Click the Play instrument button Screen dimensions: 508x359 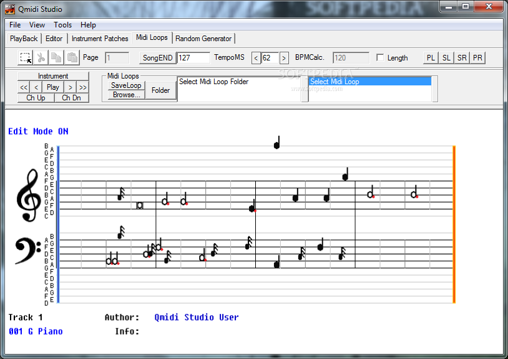[53, 87]
